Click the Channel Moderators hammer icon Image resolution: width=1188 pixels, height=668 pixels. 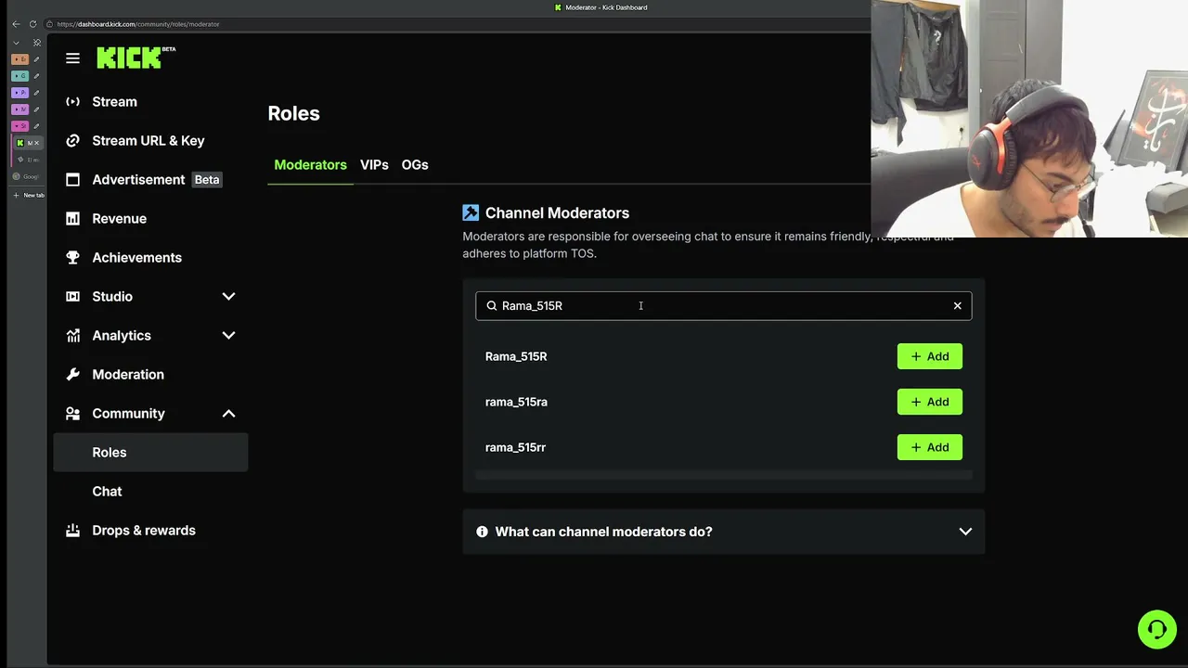pyautogui.click(x=471, y=212)
